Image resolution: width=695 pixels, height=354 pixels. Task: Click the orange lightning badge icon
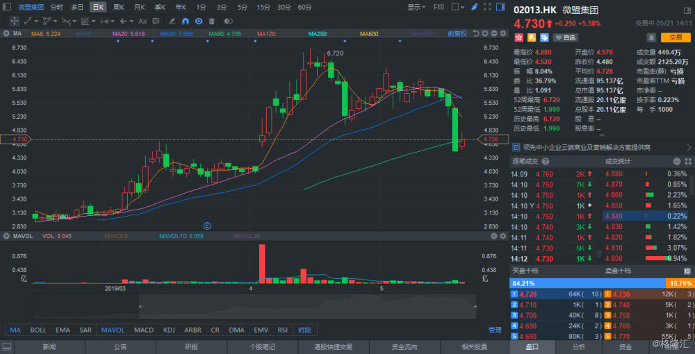(532, 37)
